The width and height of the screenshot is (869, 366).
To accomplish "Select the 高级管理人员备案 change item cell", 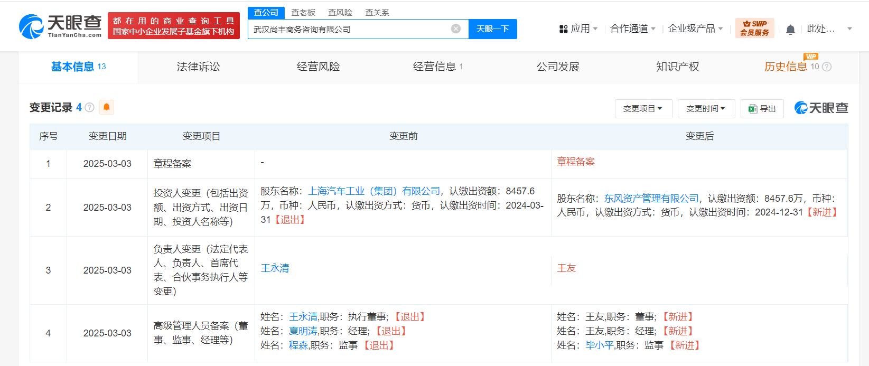I will [x=201, y=333].
